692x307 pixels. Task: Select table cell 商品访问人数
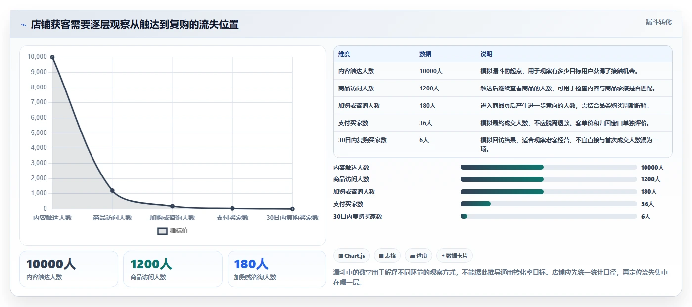click(356, 88)
